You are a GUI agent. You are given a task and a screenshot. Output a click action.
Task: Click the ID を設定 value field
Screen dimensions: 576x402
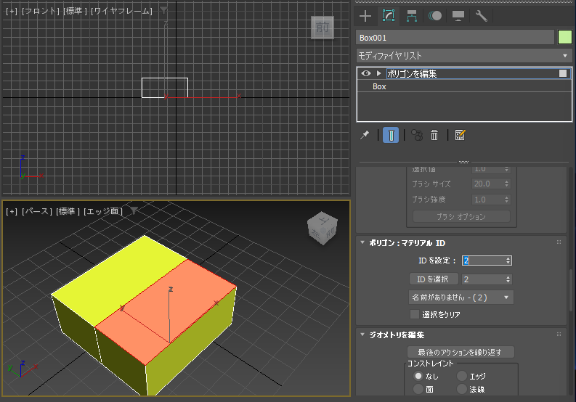484,261
